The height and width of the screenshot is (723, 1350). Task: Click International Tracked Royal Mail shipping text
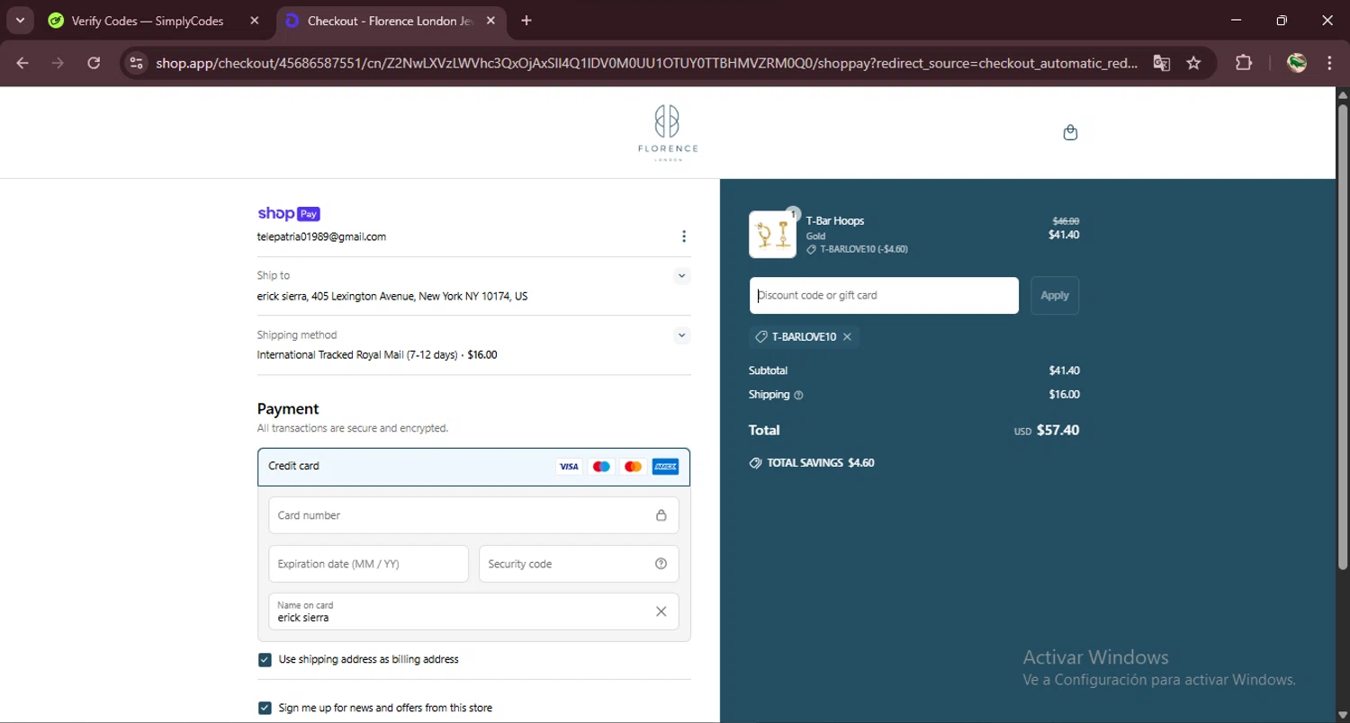tap(377, 355)
